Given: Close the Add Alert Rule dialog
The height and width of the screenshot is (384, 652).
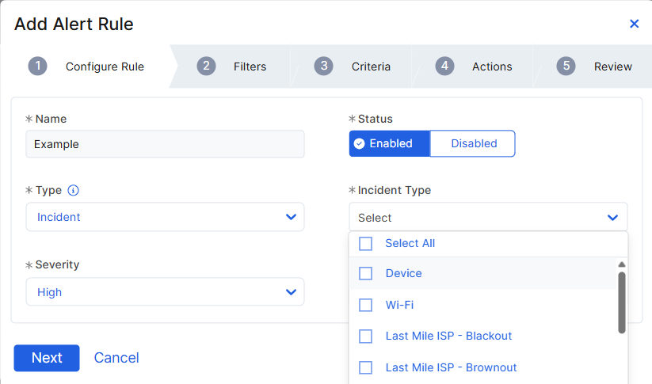Looking at the screenshot, I should 634,24.
